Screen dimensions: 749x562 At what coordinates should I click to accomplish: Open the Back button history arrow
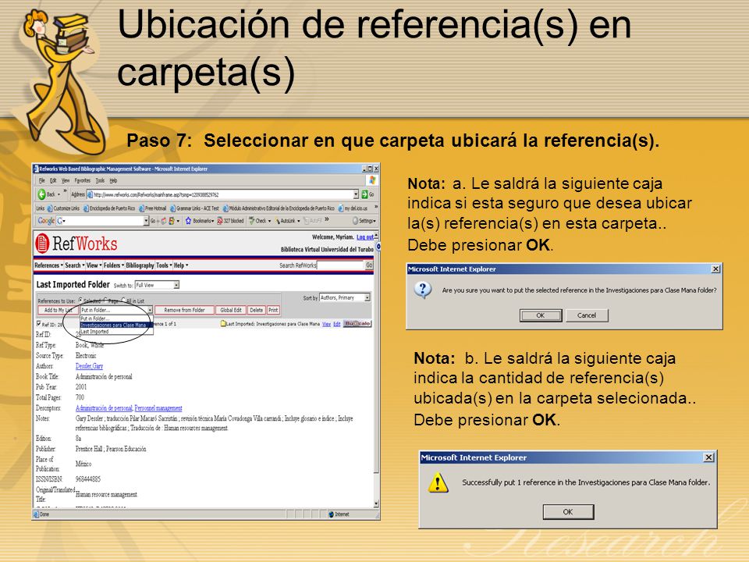[59, 194]
